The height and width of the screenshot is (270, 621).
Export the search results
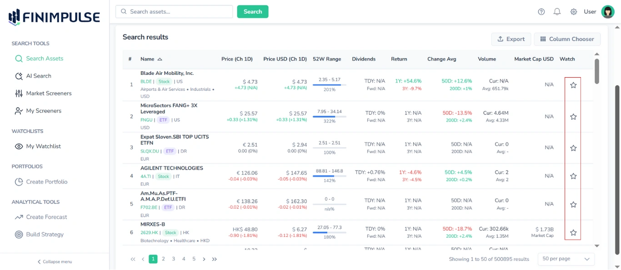[x=511, y=39]
